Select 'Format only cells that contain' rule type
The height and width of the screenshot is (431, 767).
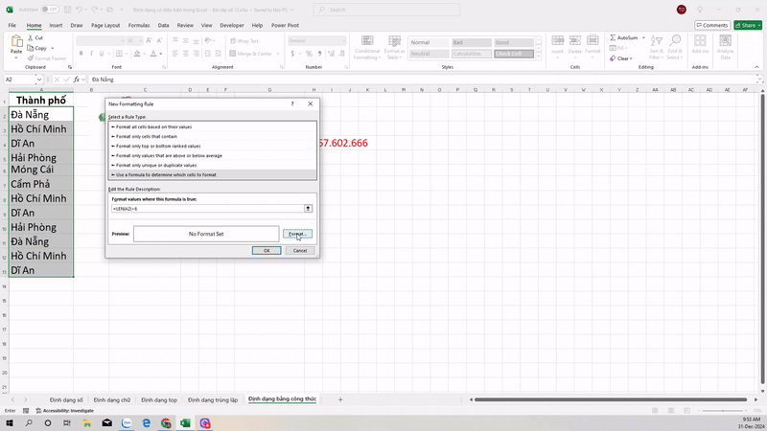coord(212,136)
